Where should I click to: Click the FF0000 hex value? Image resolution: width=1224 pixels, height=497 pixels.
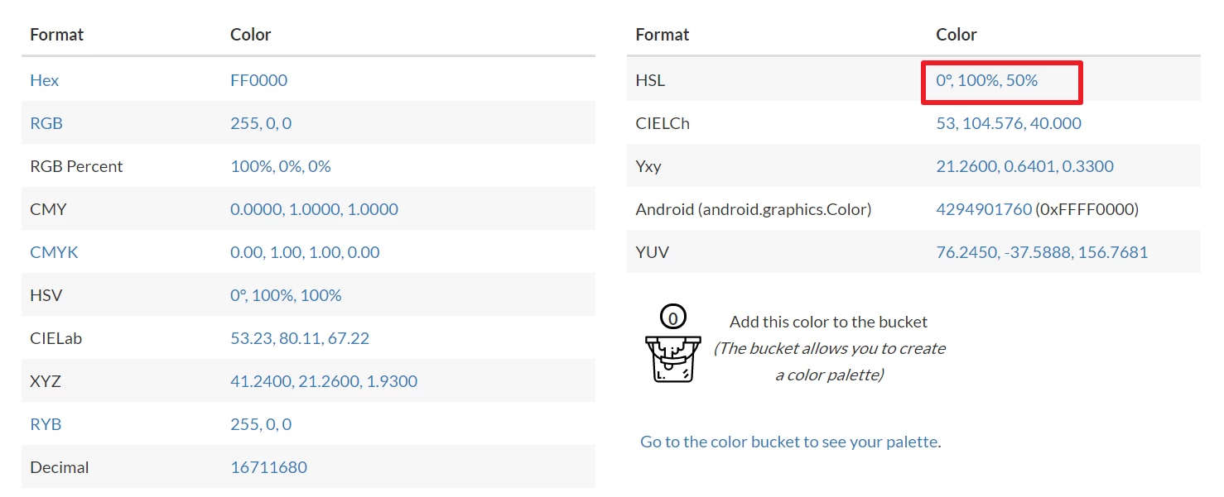click(x=258, y=80)
